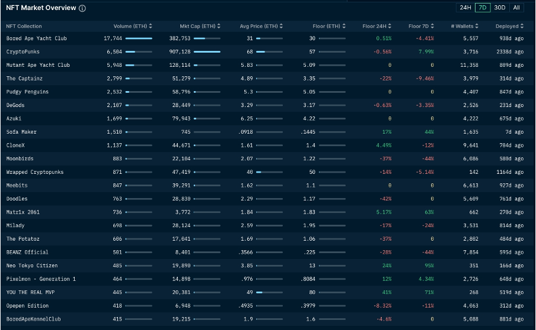Click the Floor (ETH) sort arrows
Viewport: 536px width, 330px height.
tap(343, 26)
